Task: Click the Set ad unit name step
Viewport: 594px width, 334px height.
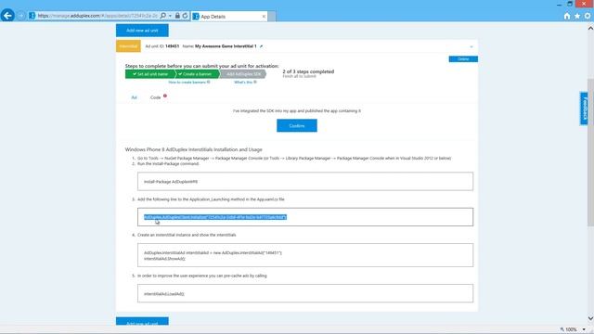Action: tap(150, 74)
